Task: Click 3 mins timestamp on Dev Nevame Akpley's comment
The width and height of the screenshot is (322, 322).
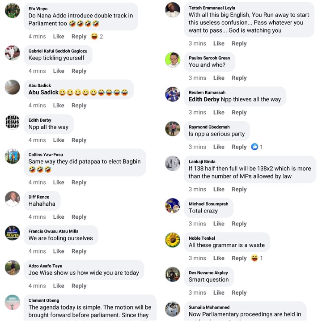Action: tap(197, 292)
